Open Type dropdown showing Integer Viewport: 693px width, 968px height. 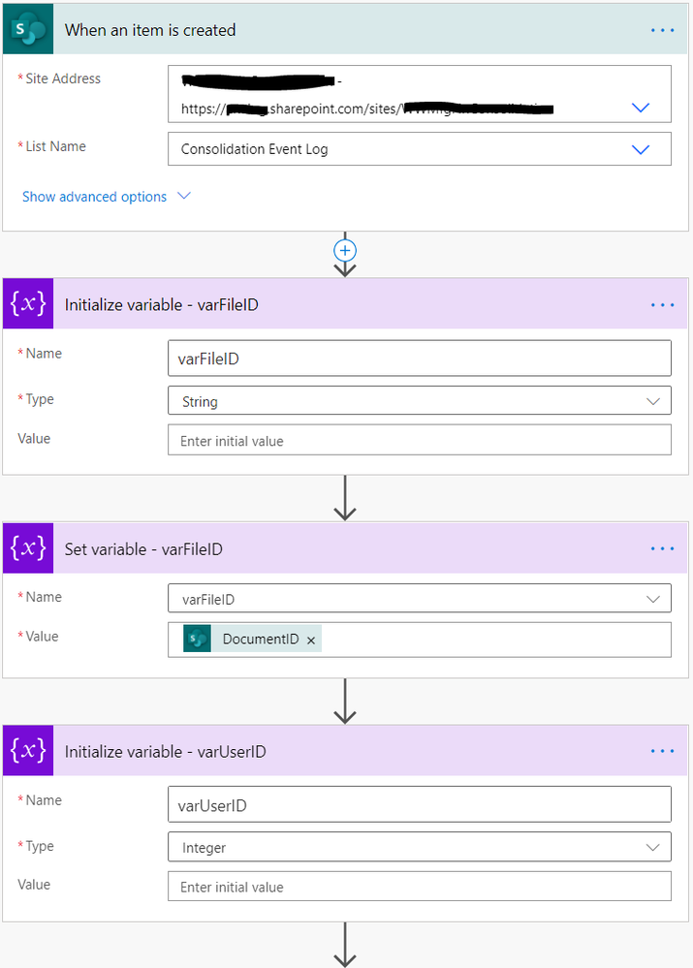point(420,847)
